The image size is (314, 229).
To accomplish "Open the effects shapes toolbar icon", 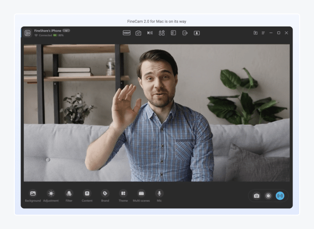I will (161, 33).
